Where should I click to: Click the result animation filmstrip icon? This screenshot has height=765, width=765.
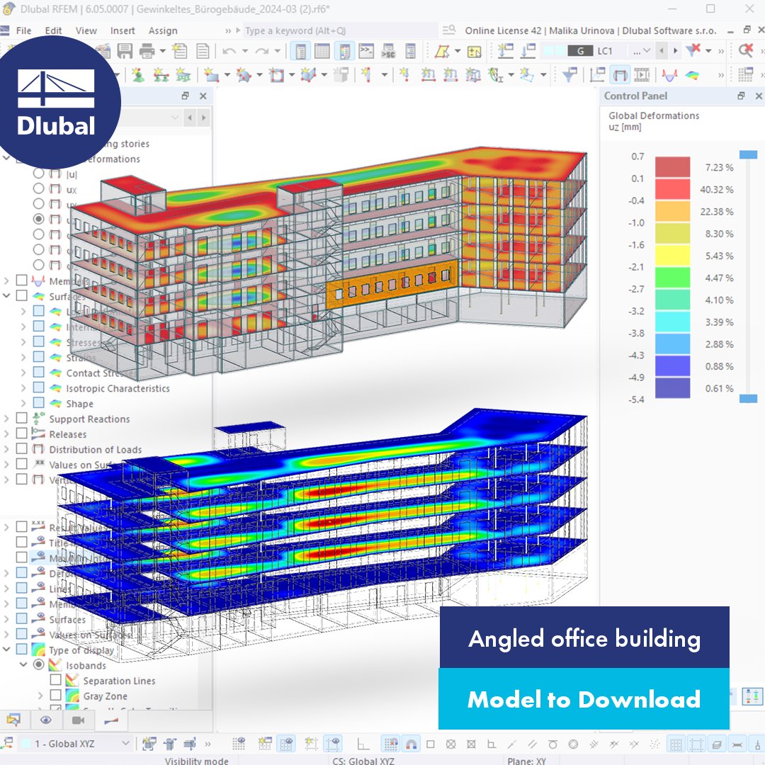click(x=642, y=74)
